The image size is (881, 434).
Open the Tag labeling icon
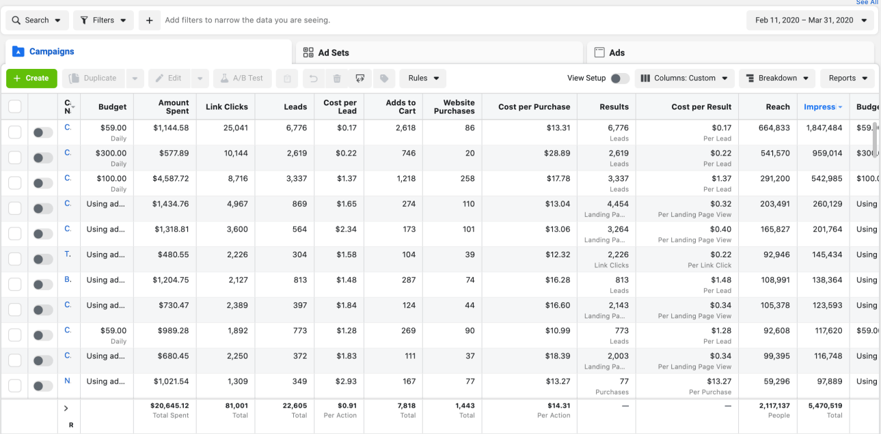tap(383, 78)
